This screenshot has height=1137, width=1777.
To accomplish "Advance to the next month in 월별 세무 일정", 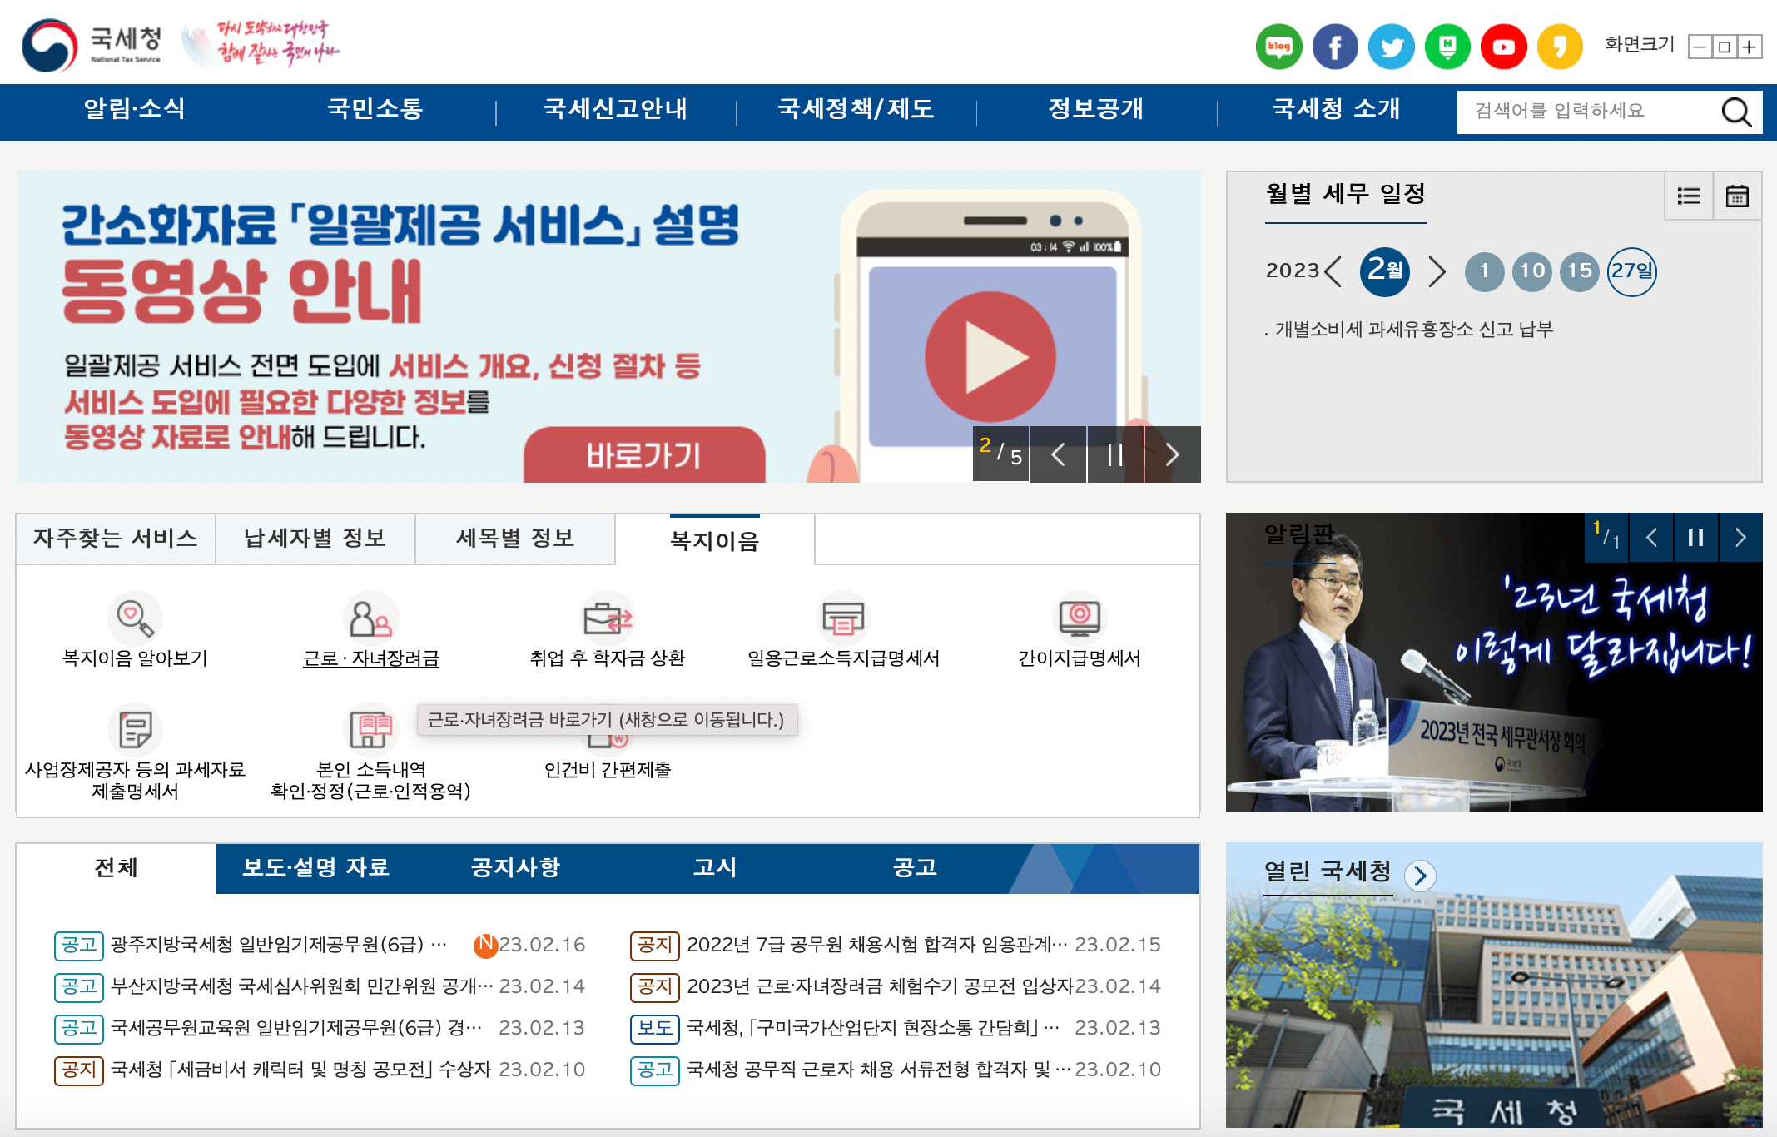I will [1437, 271].
